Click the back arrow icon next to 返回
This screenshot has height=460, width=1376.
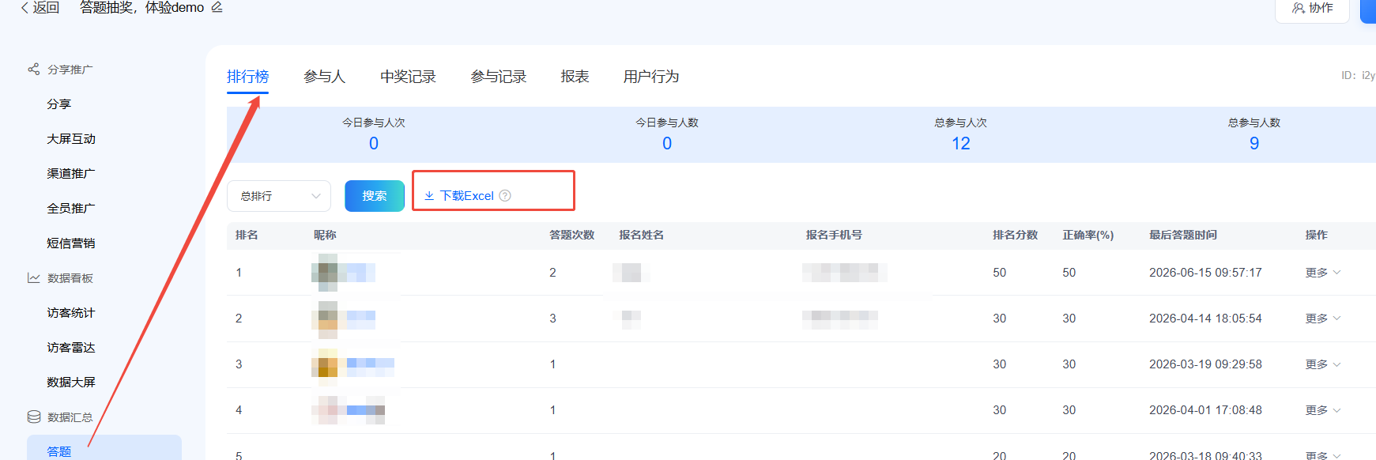tap(25, 8)
